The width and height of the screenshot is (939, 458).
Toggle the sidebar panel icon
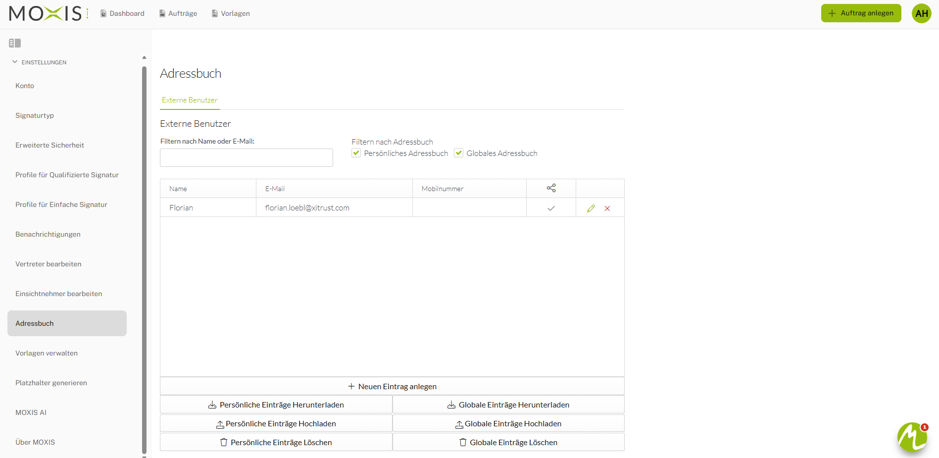pos(15,43)
